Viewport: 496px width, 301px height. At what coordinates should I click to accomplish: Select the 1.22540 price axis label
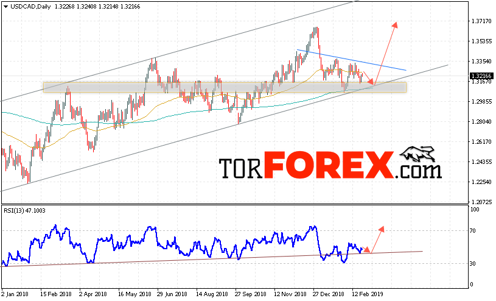[481, 182]
